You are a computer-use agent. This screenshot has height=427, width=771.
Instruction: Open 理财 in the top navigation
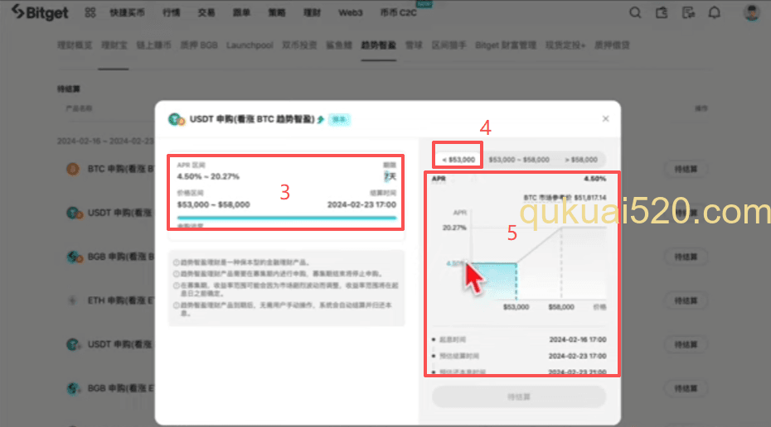coord(312,12)
